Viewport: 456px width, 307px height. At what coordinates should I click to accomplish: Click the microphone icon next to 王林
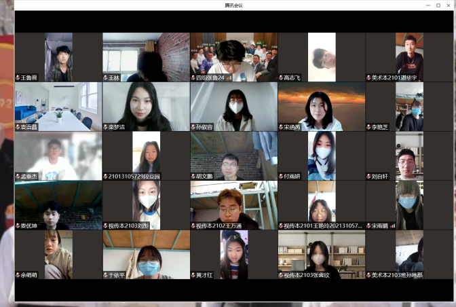tap(106, 78)
